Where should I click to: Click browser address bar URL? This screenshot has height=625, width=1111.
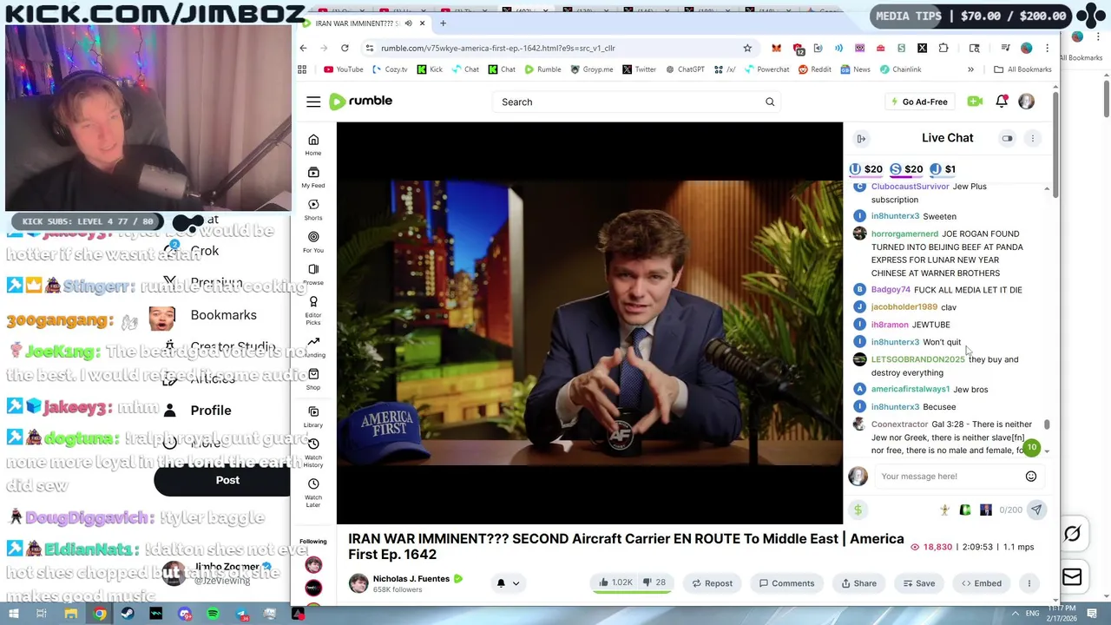(x=498, y=48)
